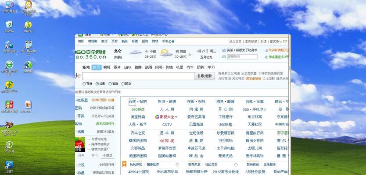Expand more weather days with double arrow
Screen dimensions: 366x175
point(190,55)
